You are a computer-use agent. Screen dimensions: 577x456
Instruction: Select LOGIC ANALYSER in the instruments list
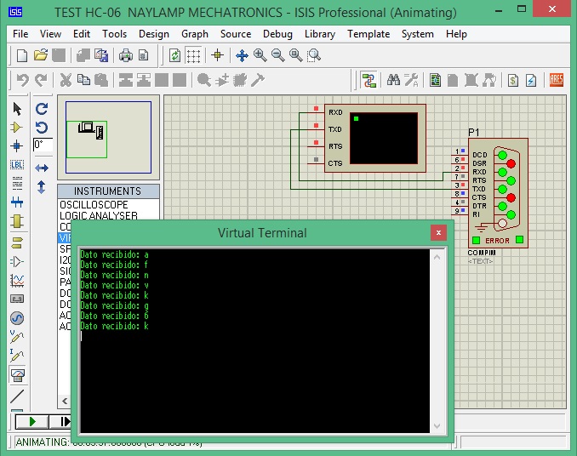(x=99, y=215)
